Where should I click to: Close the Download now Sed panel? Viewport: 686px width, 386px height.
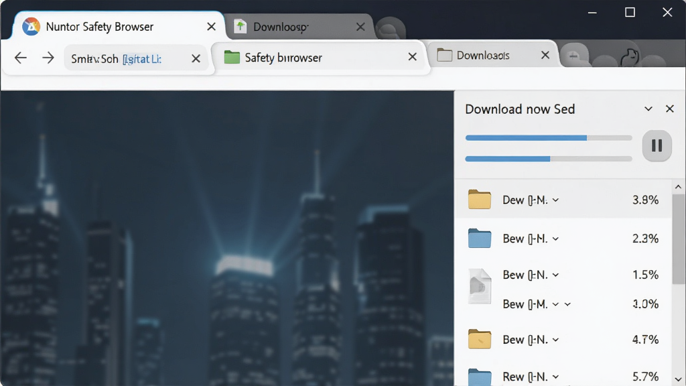pyautogui.click(x=670, y=109)
